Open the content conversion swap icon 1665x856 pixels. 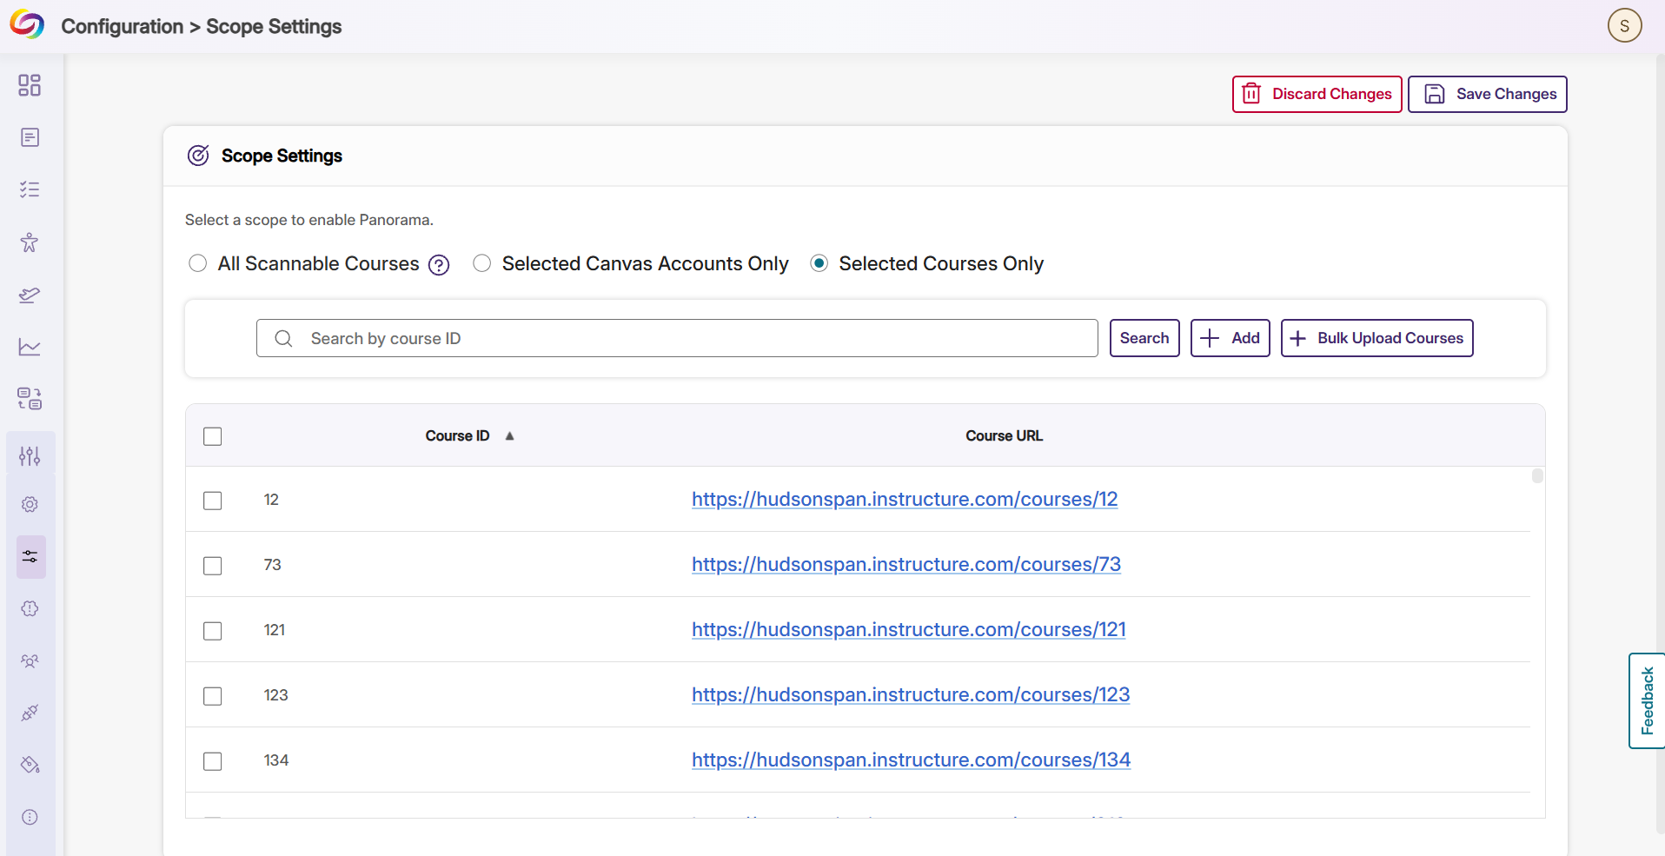tap(30, 399)
